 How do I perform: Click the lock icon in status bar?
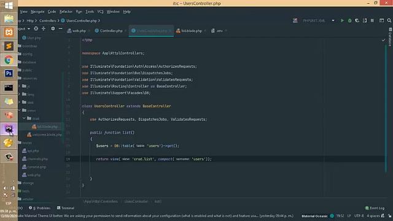click(389, 215)
